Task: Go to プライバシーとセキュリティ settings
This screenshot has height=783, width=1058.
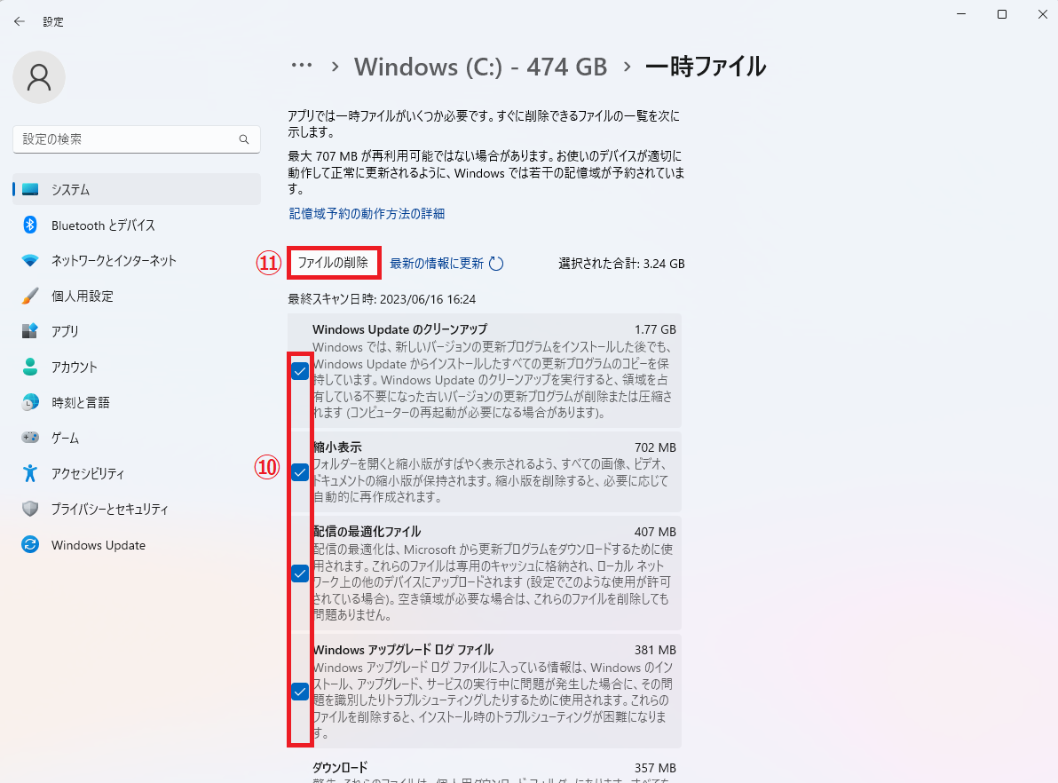Action: pos(137,509)
